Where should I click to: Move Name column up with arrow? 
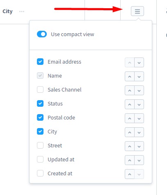(130, 76)
